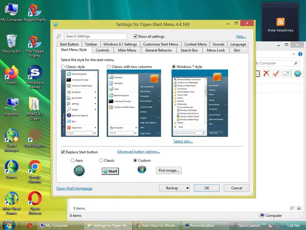
Task: Launch Google Chrome from desktop
Action: pyautogui.click(x=35, y=172)
